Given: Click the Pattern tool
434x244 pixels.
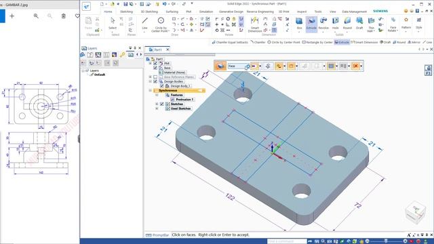Looking at the screenshot, I should [406, 24].
